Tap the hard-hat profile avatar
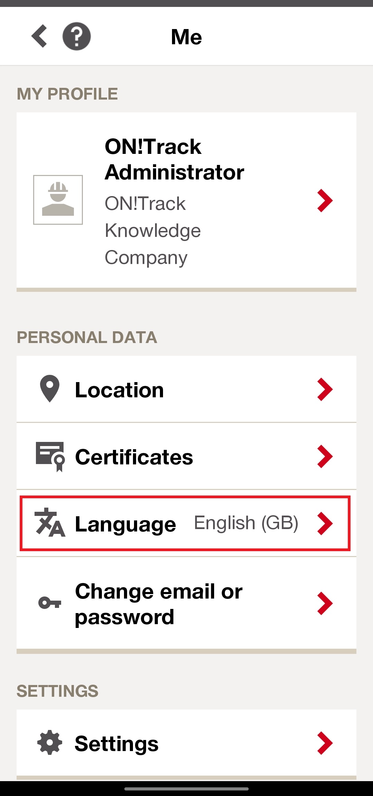Viewport: 373px width, 796px height. click(x=58, y=200)
